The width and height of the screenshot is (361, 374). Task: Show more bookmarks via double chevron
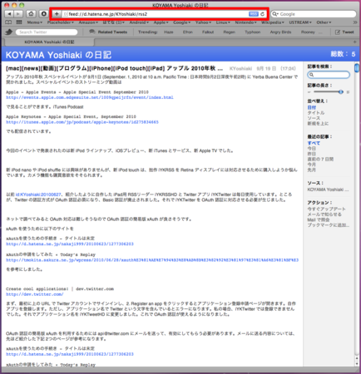pyautogui.click(x=355, y=22)
